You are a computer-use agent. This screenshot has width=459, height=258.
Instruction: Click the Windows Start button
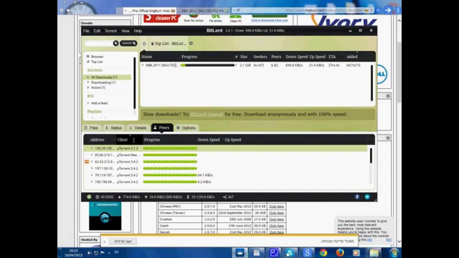(394, 253)
